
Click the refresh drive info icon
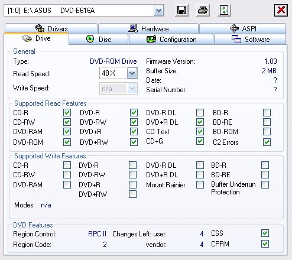224,10
